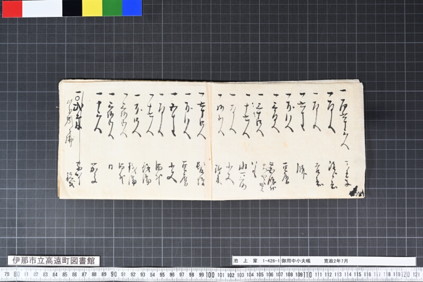This screenshot has height=282, width=423.
Task: Click the ruler mark 110
Action: tap(308, 275)
